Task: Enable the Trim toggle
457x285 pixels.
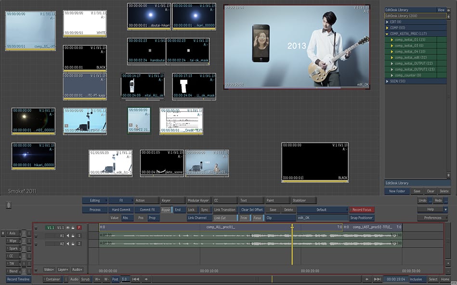Action: pos(244,218)
